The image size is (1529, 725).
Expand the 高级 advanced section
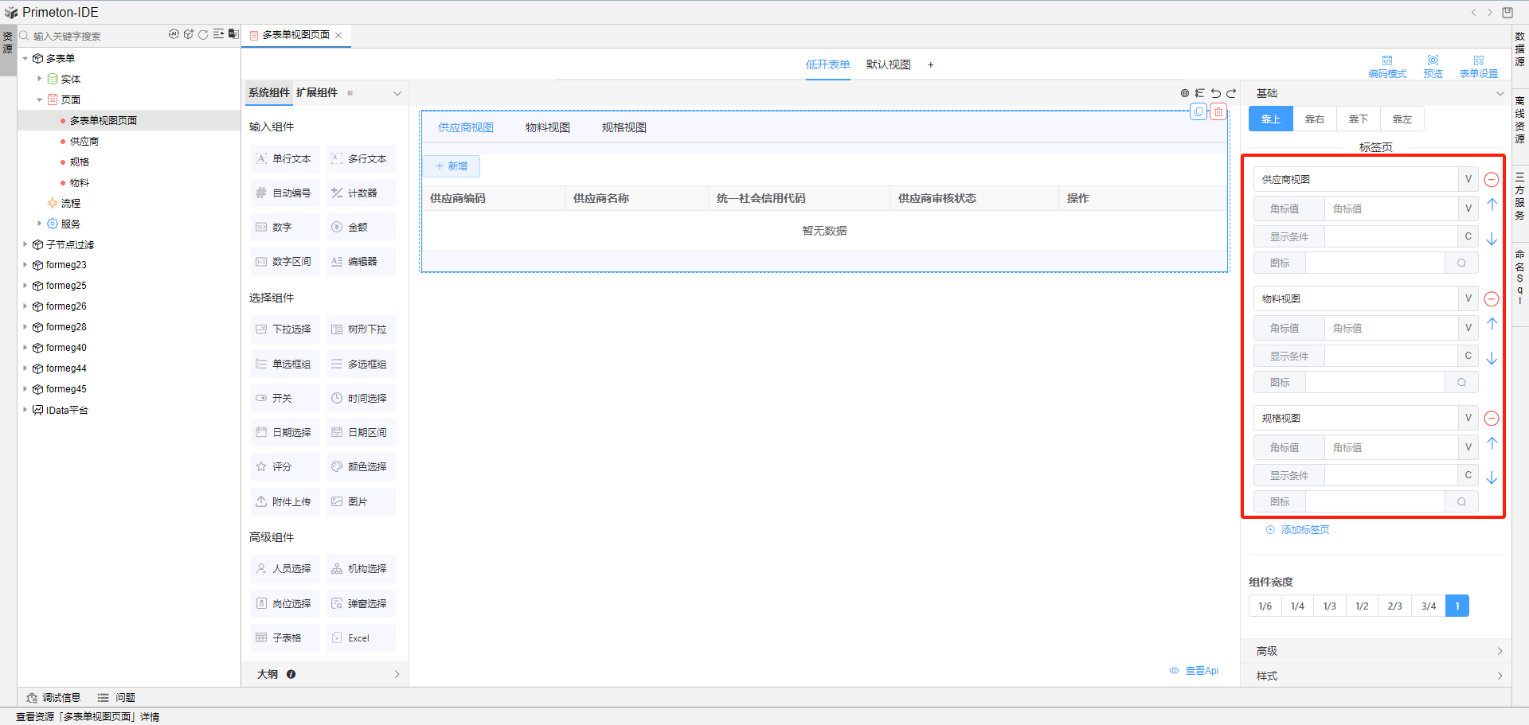1376,651
